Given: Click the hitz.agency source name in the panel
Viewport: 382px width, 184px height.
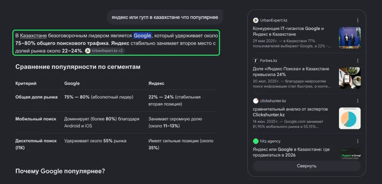Looking at the screenshot, I should (x=270, y=141).
